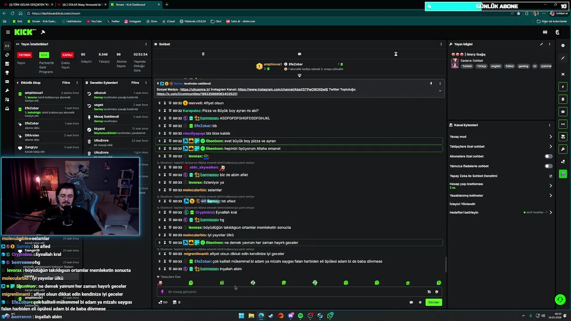Open Sohbet panel three-dot menu
The width and height of the screenshot is (571, 321).
pyautogui.click(x=441, y=44)
